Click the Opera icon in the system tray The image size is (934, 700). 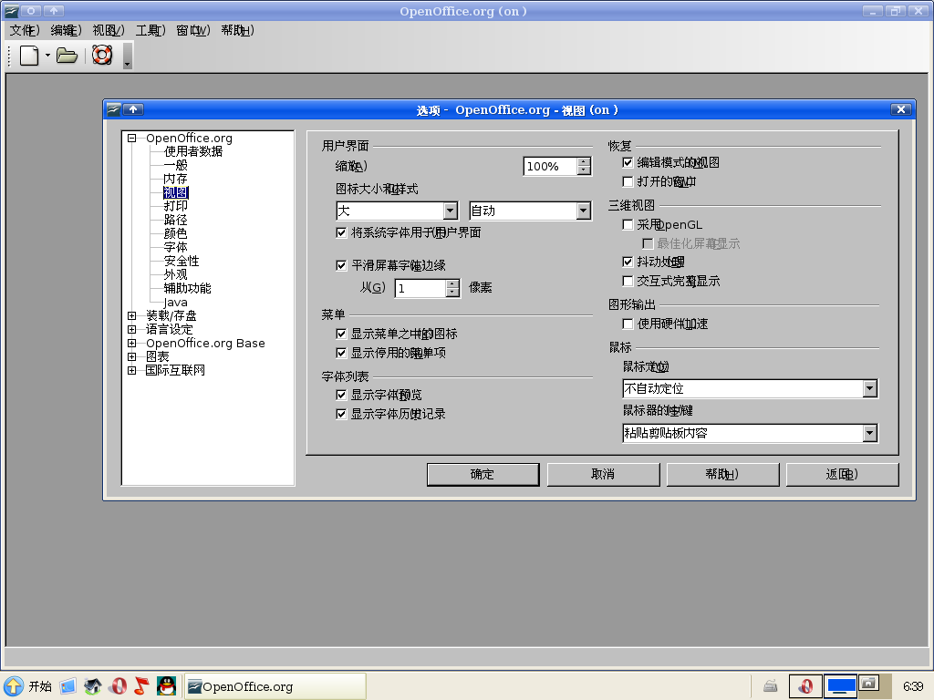(805, 686)
